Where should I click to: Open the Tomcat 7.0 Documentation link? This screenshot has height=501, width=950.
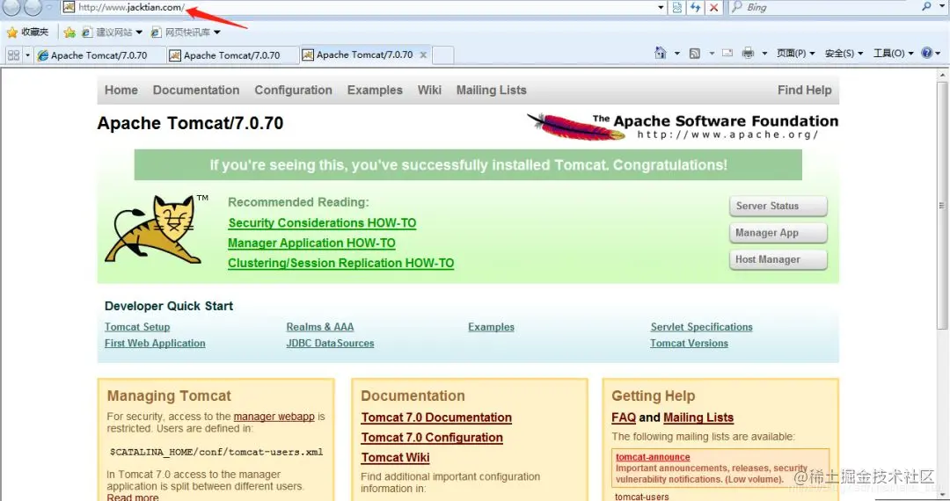coord(436,417)
